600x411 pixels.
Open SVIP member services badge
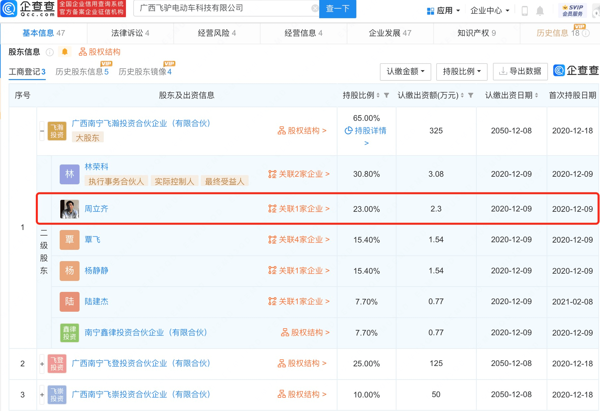tap(572, 11)
